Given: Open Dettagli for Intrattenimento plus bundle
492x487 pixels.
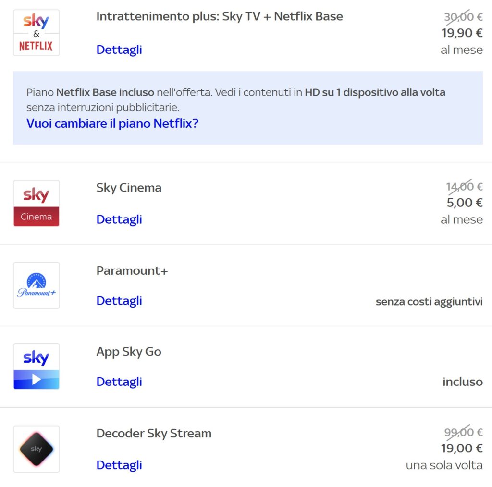Looking at the screenshot, I should (x=119, y=50).
